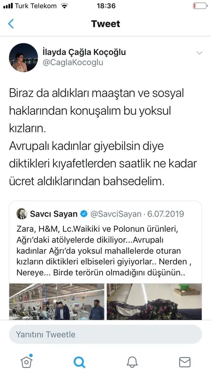Viewport: 211px width, 376px height.
Task: Tap the İlayda Çağla Koçoğlu display name
Action: pyautogui.click(x=84, y=52)
